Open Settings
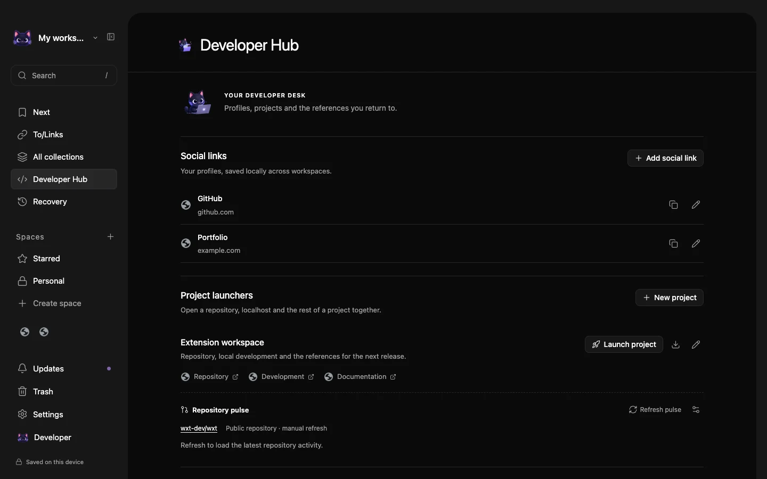 click(64, 415)
